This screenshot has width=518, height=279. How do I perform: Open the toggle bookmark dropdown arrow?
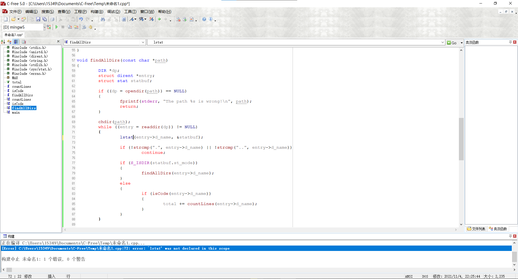[x=135, y=19]
